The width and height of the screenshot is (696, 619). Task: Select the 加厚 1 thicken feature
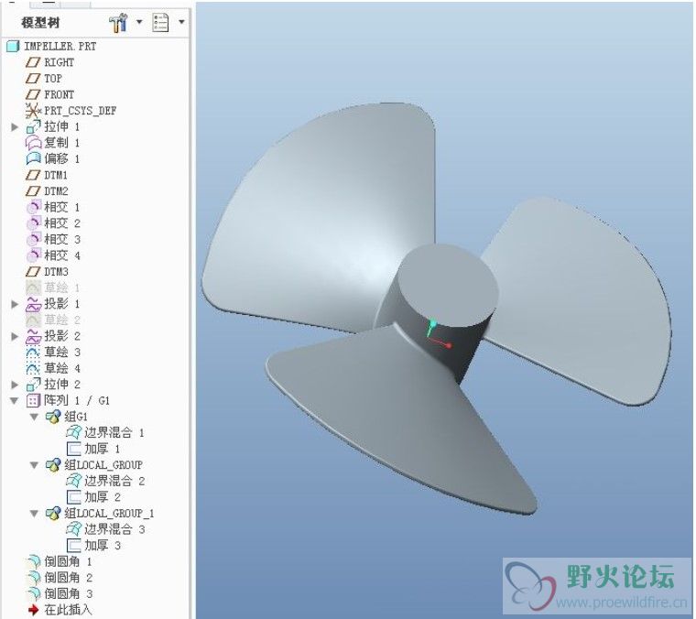pyautogui.click(x=92, y=449)
